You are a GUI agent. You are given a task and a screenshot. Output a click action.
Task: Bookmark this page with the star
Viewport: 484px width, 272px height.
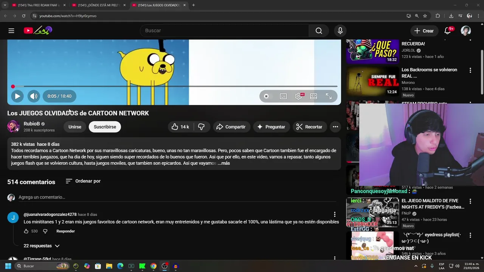pyautogui.click(x=425, y=16)
